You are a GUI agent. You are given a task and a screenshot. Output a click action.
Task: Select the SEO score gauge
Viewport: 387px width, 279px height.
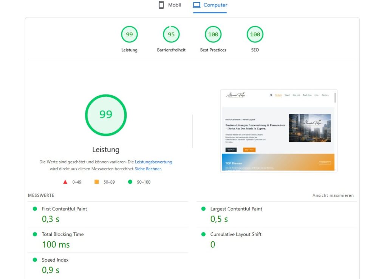tap(255, 34)
